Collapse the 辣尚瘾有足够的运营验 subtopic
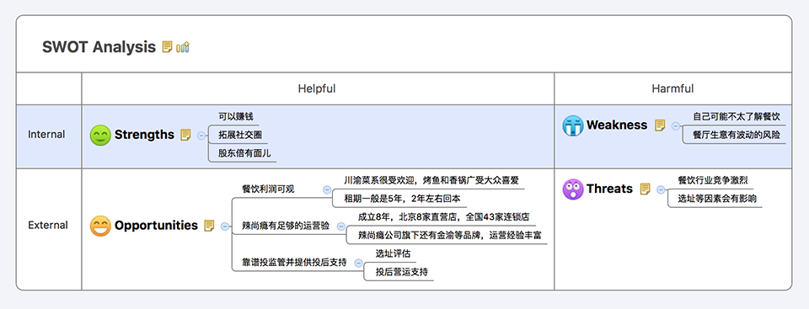This screenshot has width=809, height=309. pyautogui.click(x=340, y=226)
